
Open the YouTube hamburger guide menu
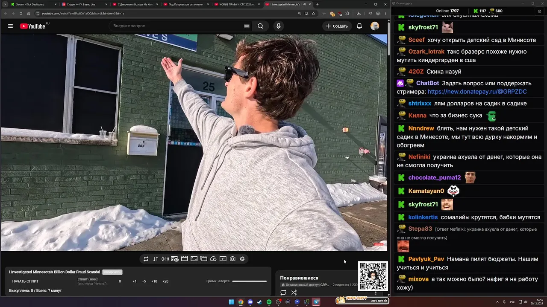coord(10,26)
